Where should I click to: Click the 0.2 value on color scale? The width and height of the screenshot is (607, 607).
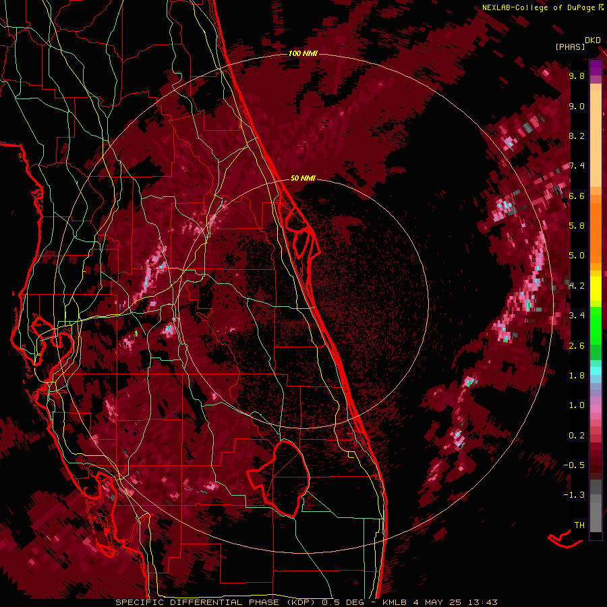click(577, 435)
